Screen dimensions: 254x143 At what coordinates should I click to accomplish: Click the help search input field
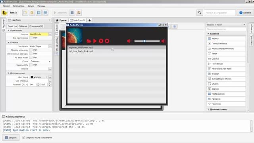pyautogui.click(x=220, y=13)
